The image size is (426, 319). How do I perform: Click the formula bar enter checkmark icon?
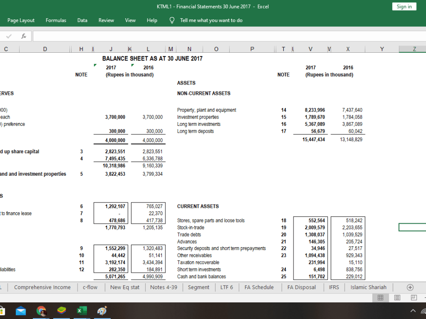pyautogui.click(x=9, y=36)
